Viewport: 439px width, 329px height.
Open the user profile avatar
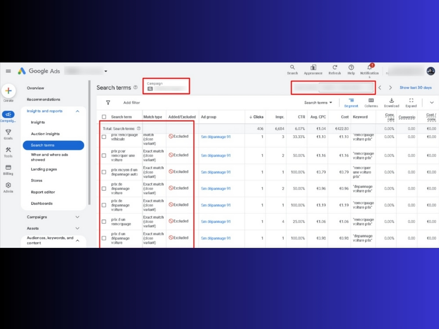click(431, 71)
